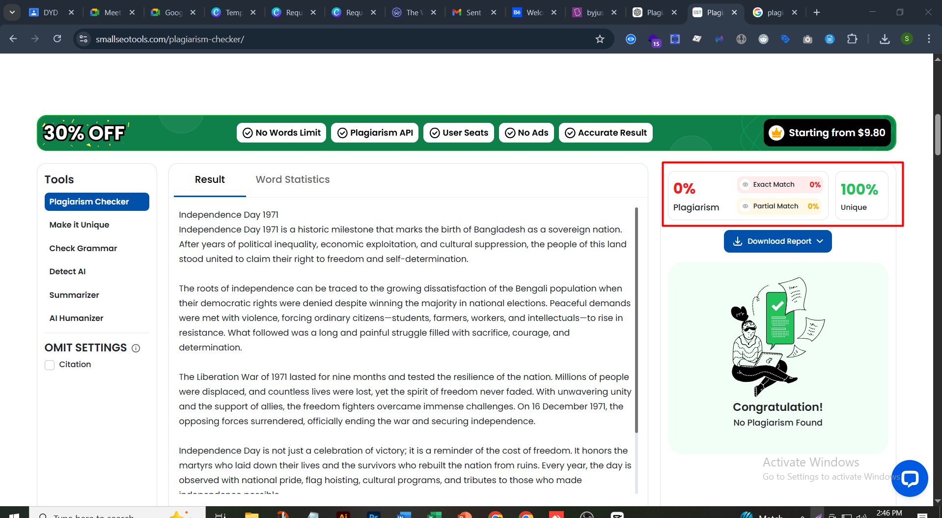Open the Chrome three-dot menu
Screen dimensions: 942x518
(x=929, y=39)
